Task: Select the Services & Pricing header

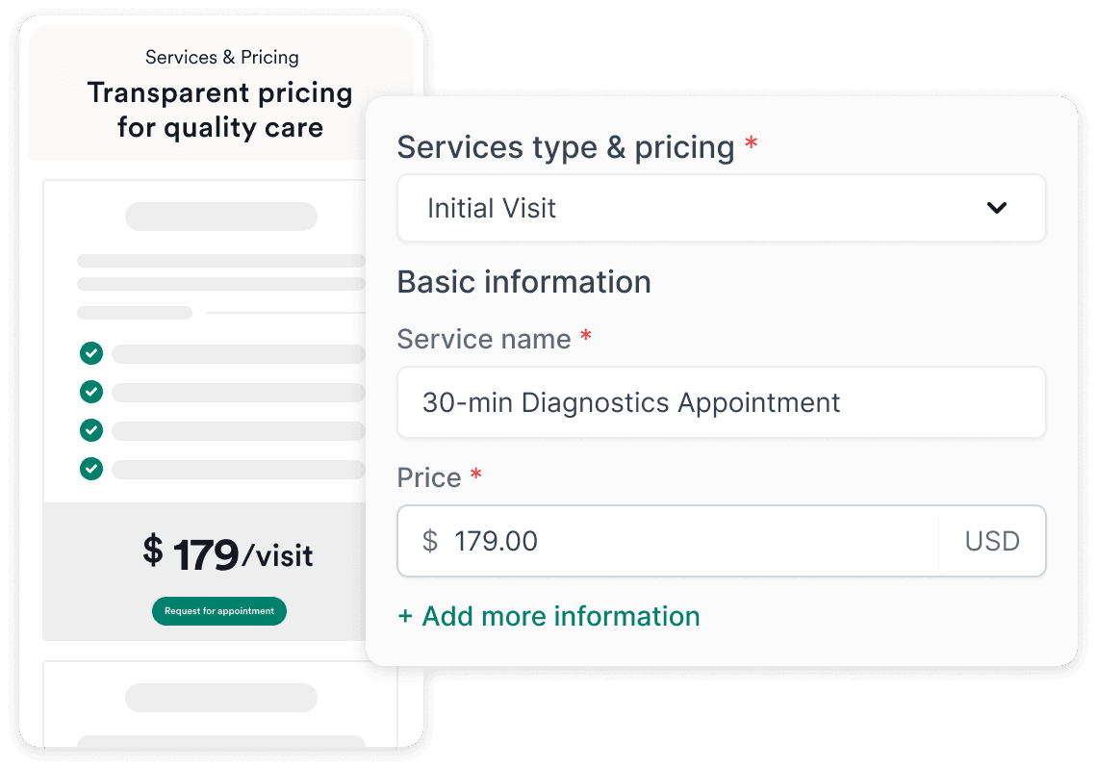Action: click(221, 57)
